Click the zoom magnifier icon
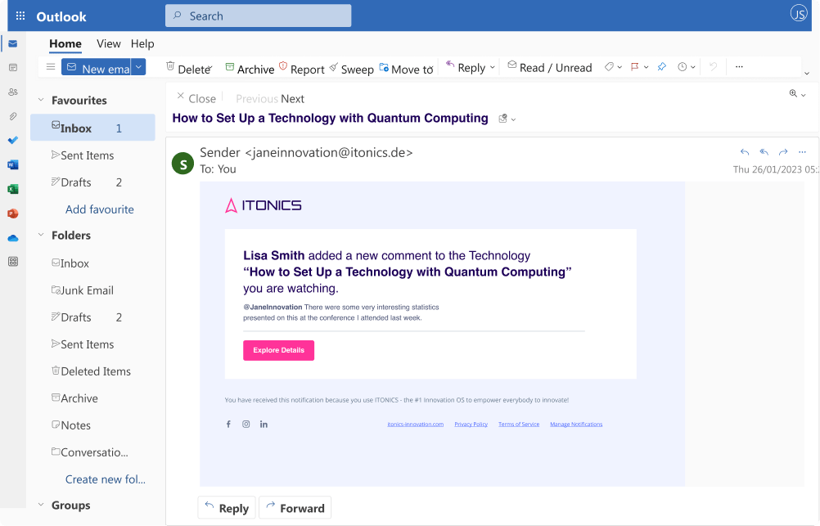Image resolution: width=820 pixels, height=526 pixels. (x=793, y=93)
